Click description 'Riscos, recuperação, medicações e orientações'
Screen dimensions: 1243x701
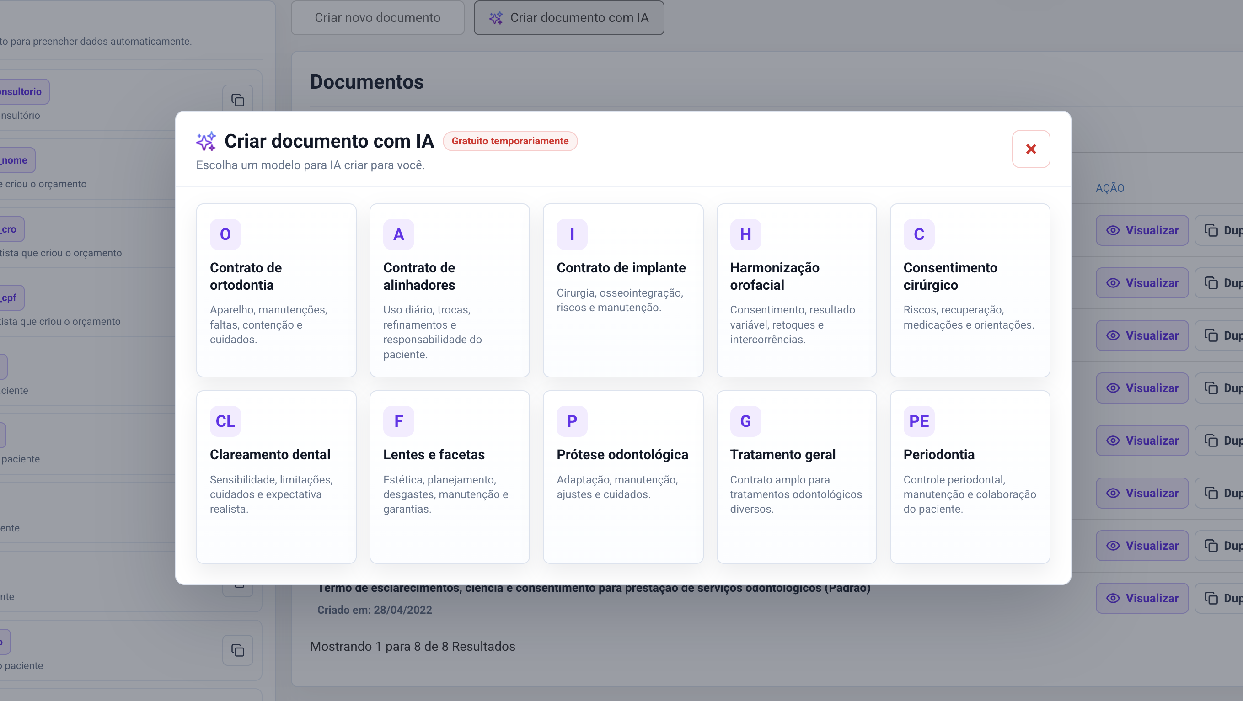[x=969, y=317]
